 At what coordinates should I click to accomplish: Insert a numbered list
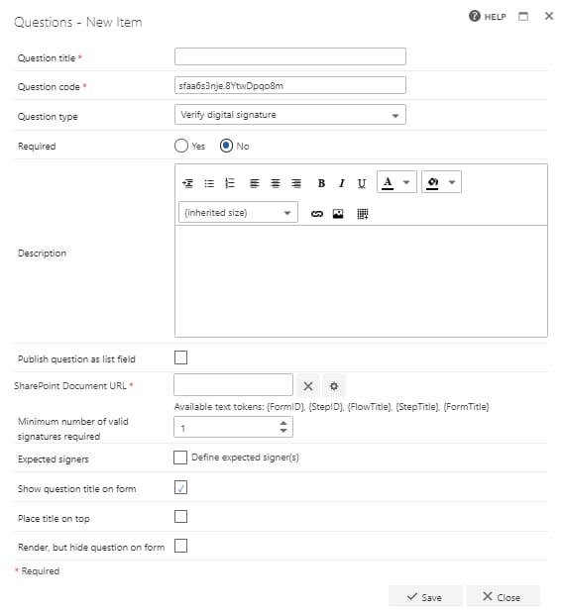(x=230, y=183)
